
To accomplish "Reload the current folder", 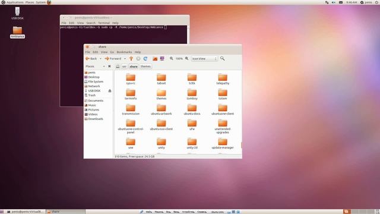I will coord(145,59).
